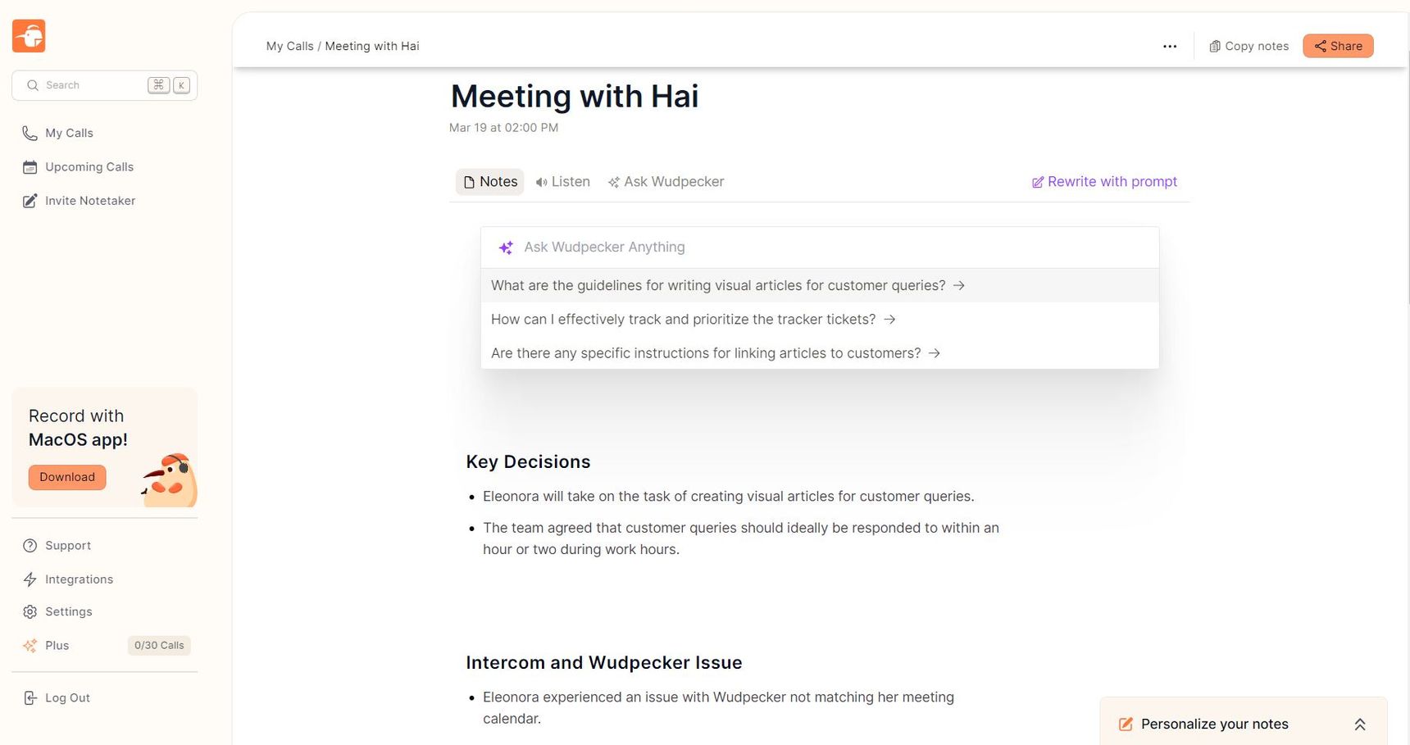The image size is (1410, 745).
Task: Switch to the Ask Wudpecker tab
Action: tap(666, 182)
